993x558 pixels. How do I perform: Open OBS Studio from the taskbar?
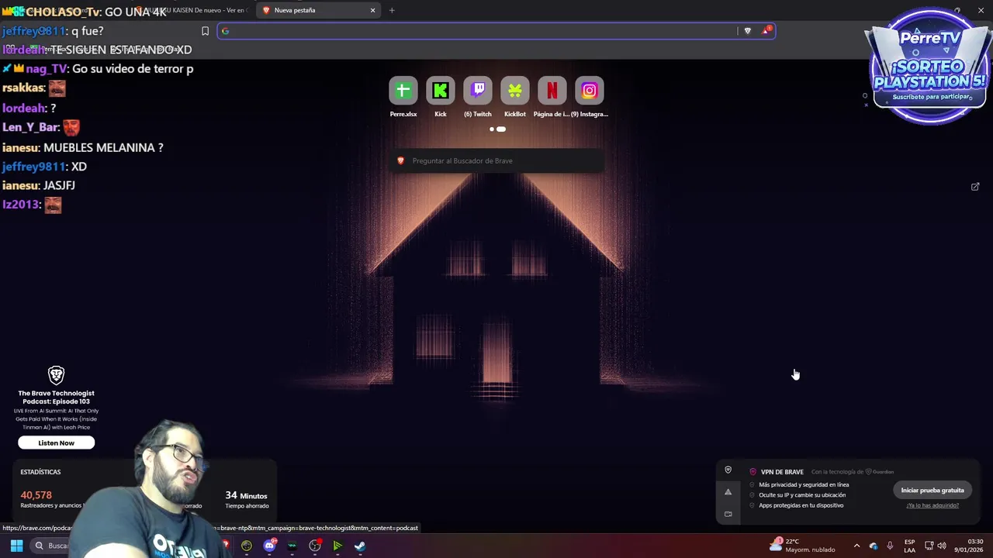tap(315, 546)
